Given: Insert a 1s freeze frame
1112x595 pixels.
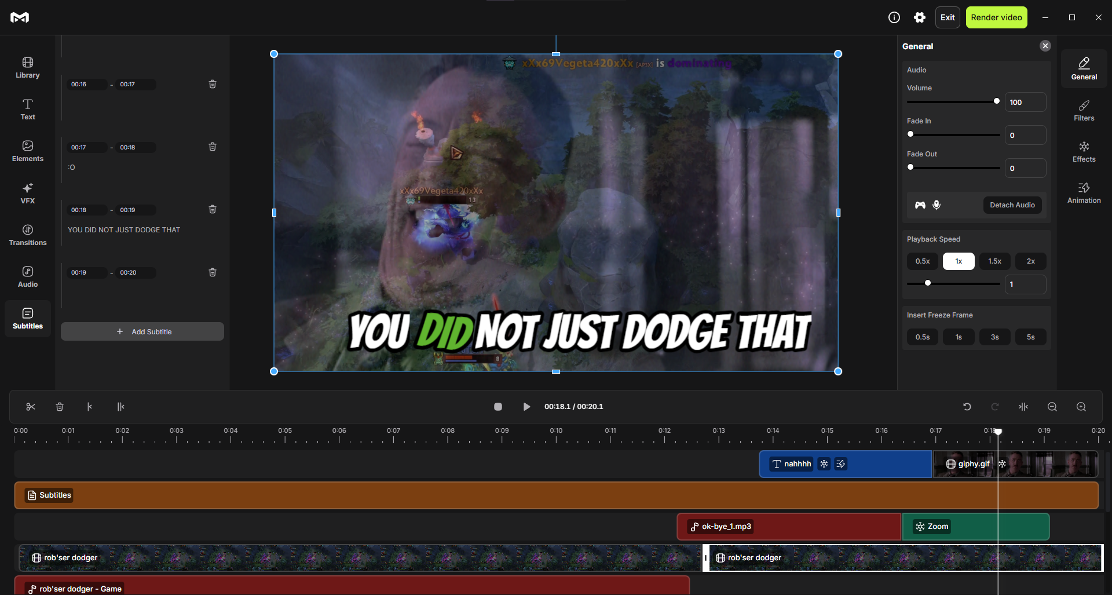Looking at the screenshot, I should pos(959,337).
